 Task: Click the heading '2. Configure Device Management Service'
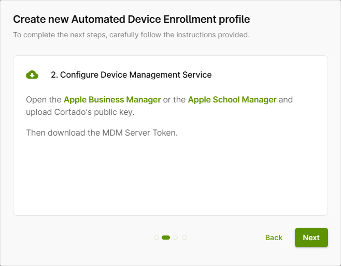pyautogui.click(x=131, y=75)
